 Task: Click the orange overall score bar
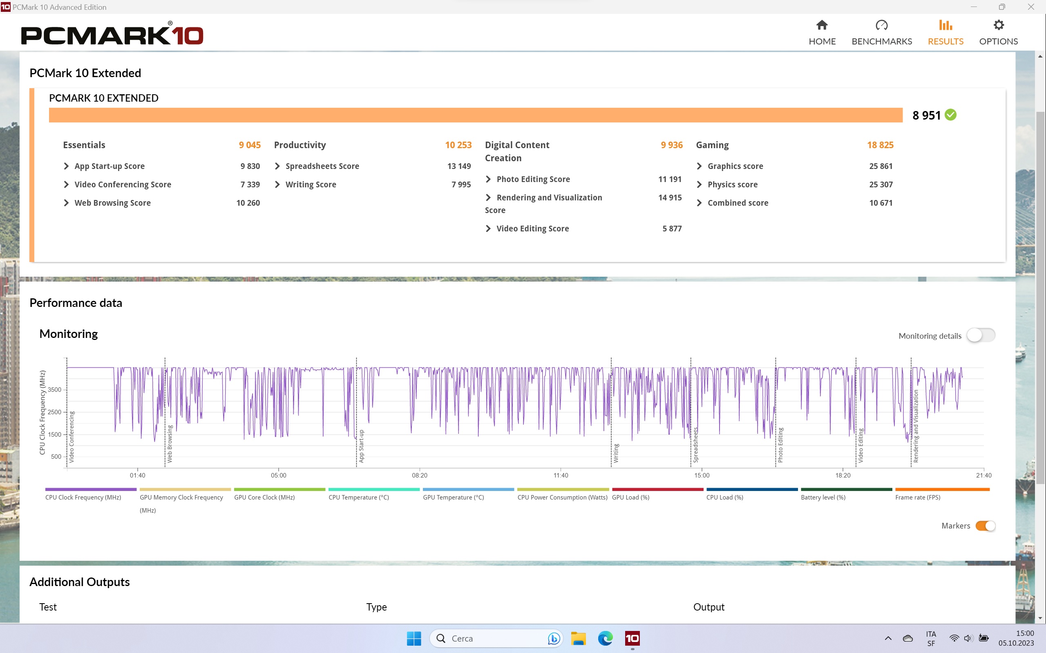pos(476,115)
